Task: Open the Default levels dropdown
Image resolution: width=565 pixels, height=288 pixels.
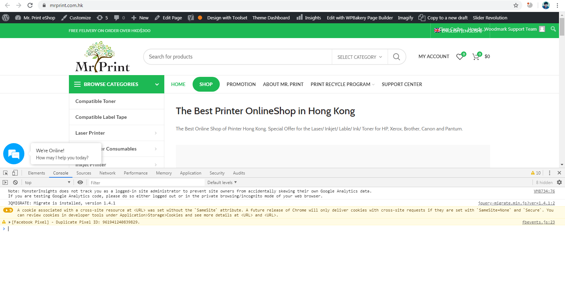Action: click(x=222, y=182)
